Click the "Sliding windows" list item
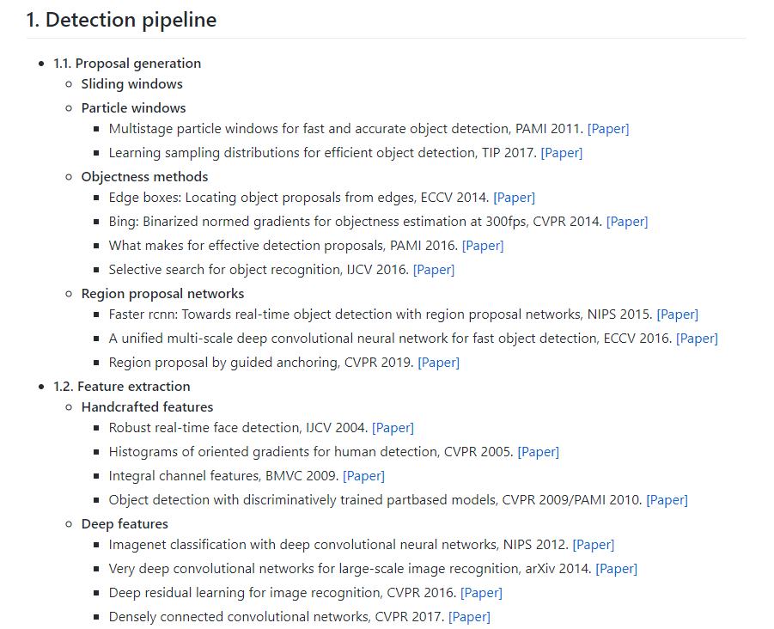Screen dimensions: 774x629 click(x=131, y=84)
